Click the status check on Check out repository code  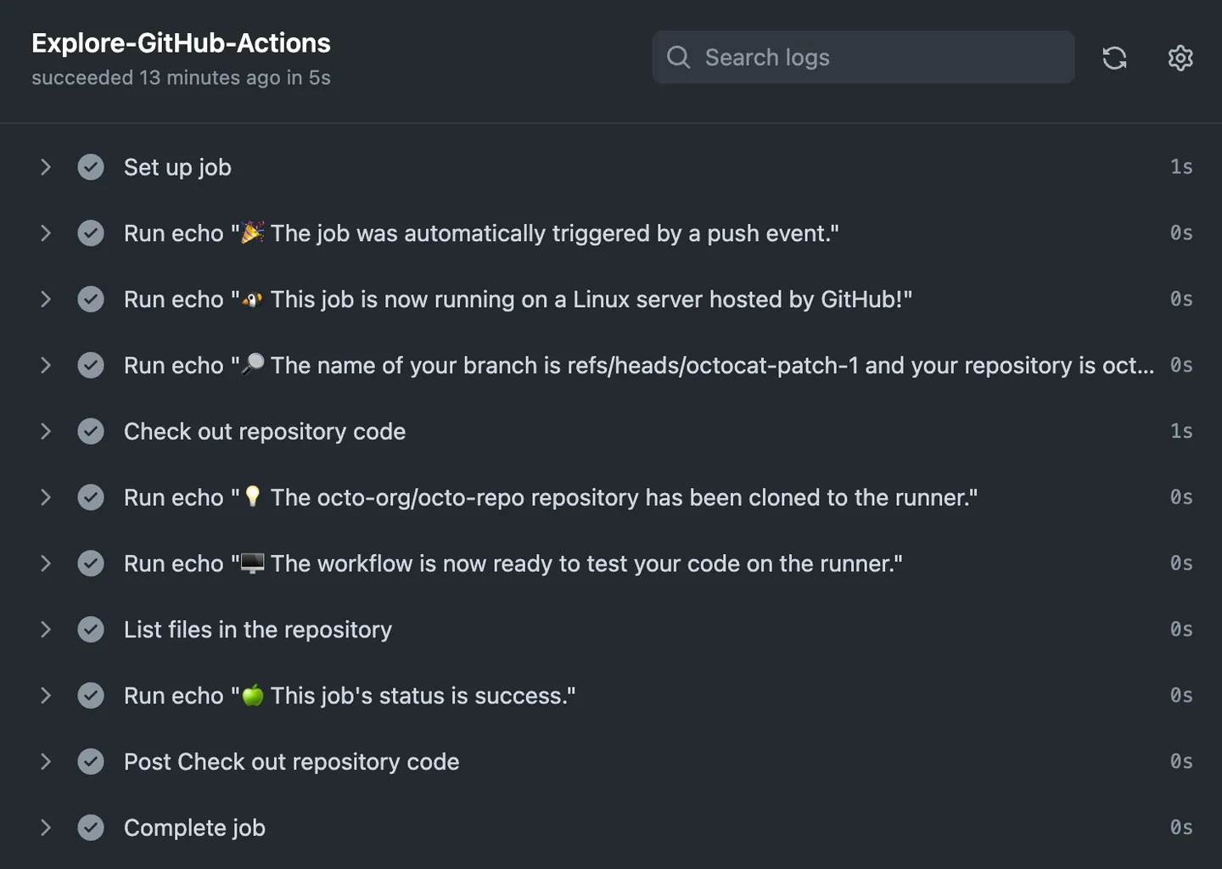coord(91,431)
